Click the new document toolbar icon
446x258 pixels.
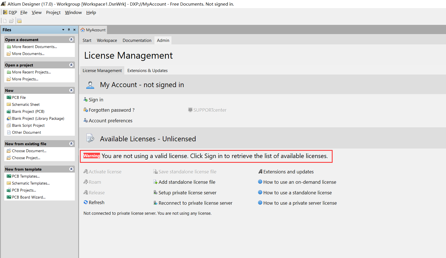tap(5, 21)
